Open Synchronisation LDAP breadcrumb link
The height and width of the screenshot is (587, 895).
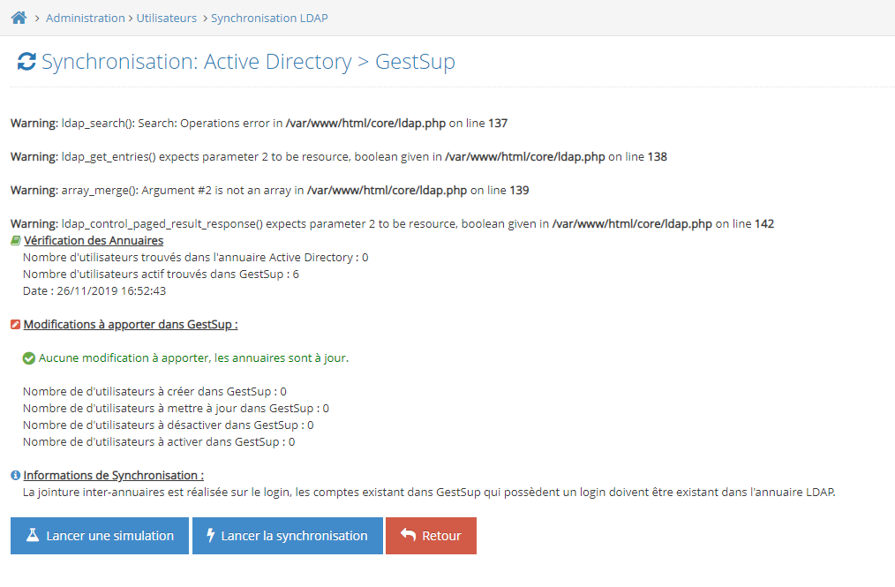269,19
